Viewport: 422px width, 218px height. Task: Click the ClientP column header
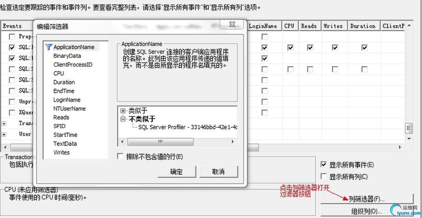point(393,26)
